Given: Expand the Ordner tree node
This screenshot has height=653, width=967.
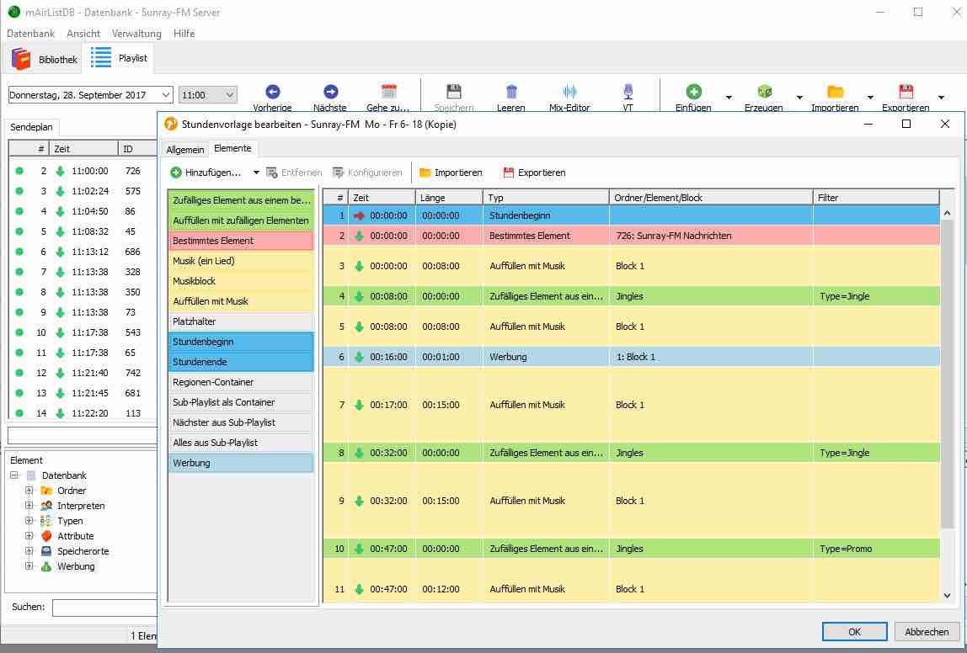Looking at the screenshot, I should (29, 491).
